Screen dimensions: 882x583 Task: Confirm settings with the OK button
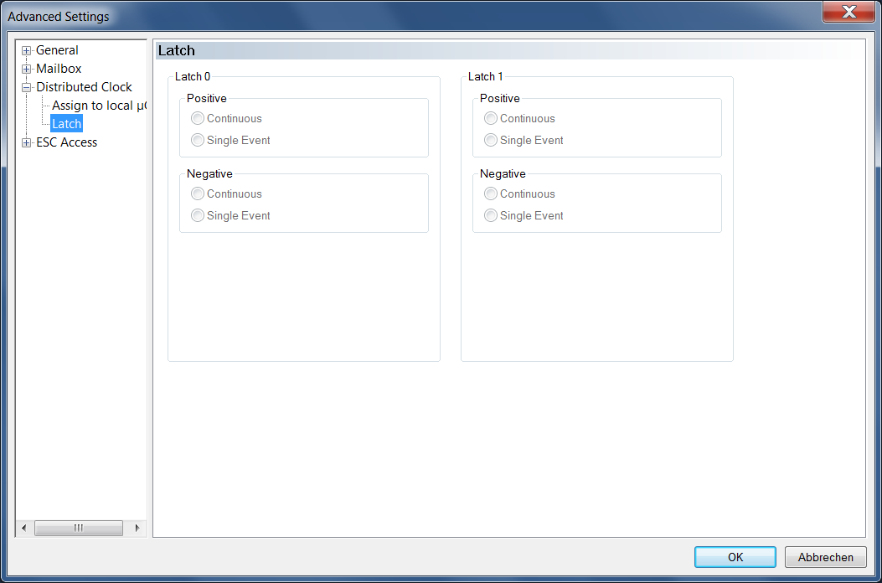[735, 557]
